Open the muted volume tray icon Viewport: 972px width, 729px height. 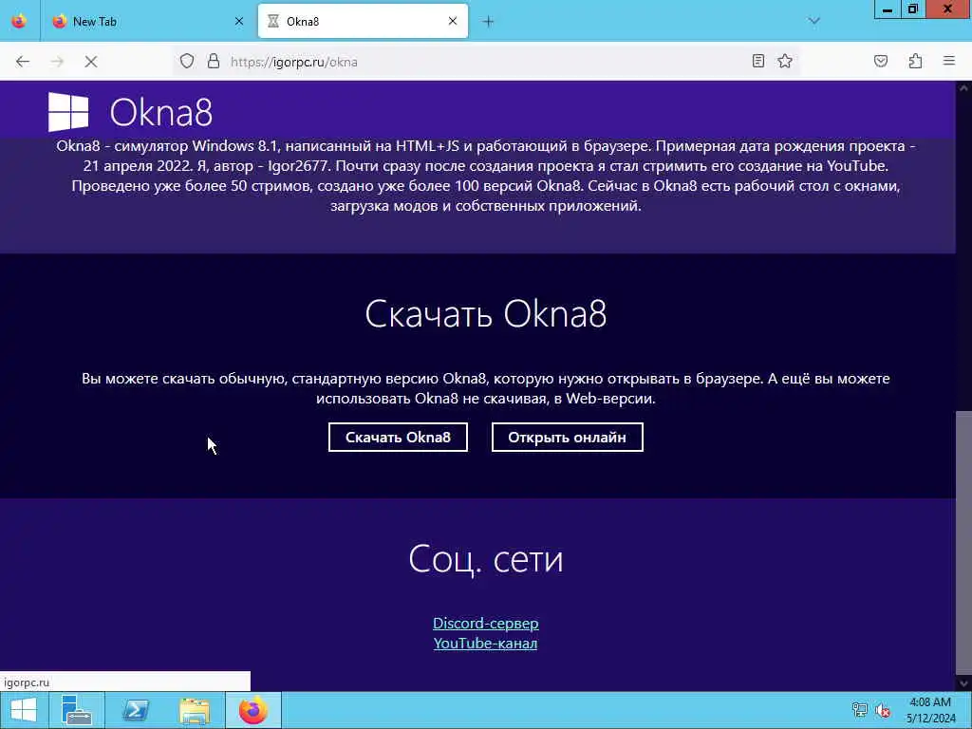point(883,710)
